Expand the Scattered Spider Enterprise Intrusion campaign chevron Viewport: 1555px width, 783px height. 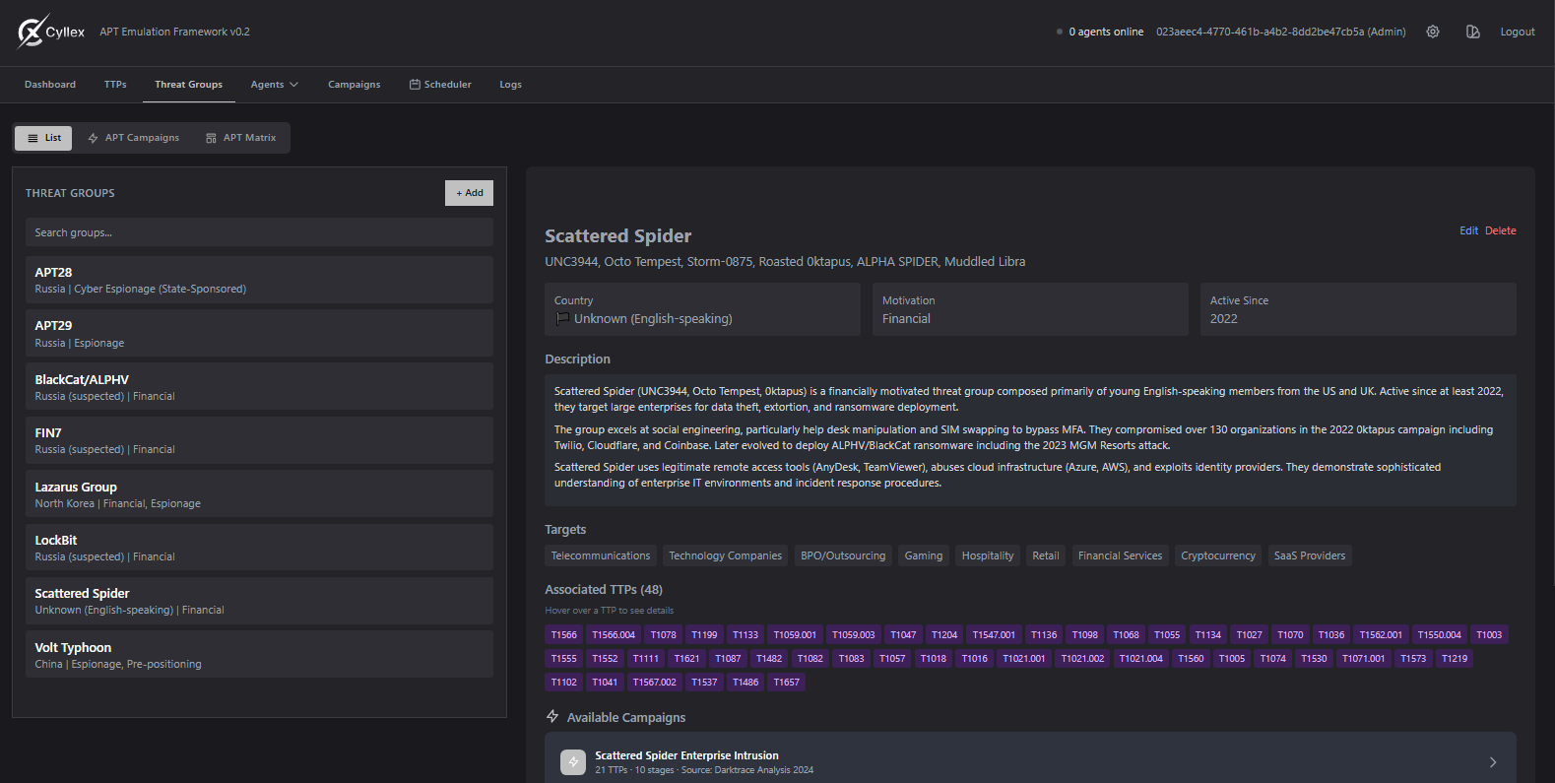[x=1492, y=762]
